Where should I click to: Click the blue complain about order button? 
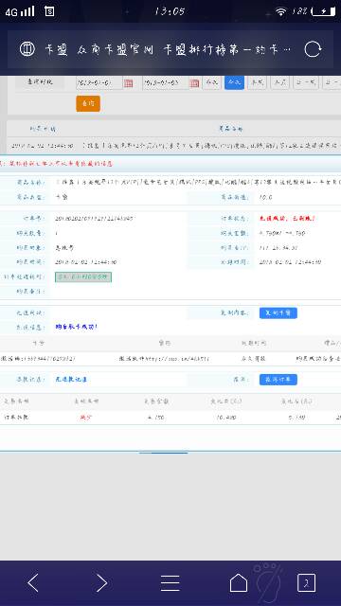point(278,380)
